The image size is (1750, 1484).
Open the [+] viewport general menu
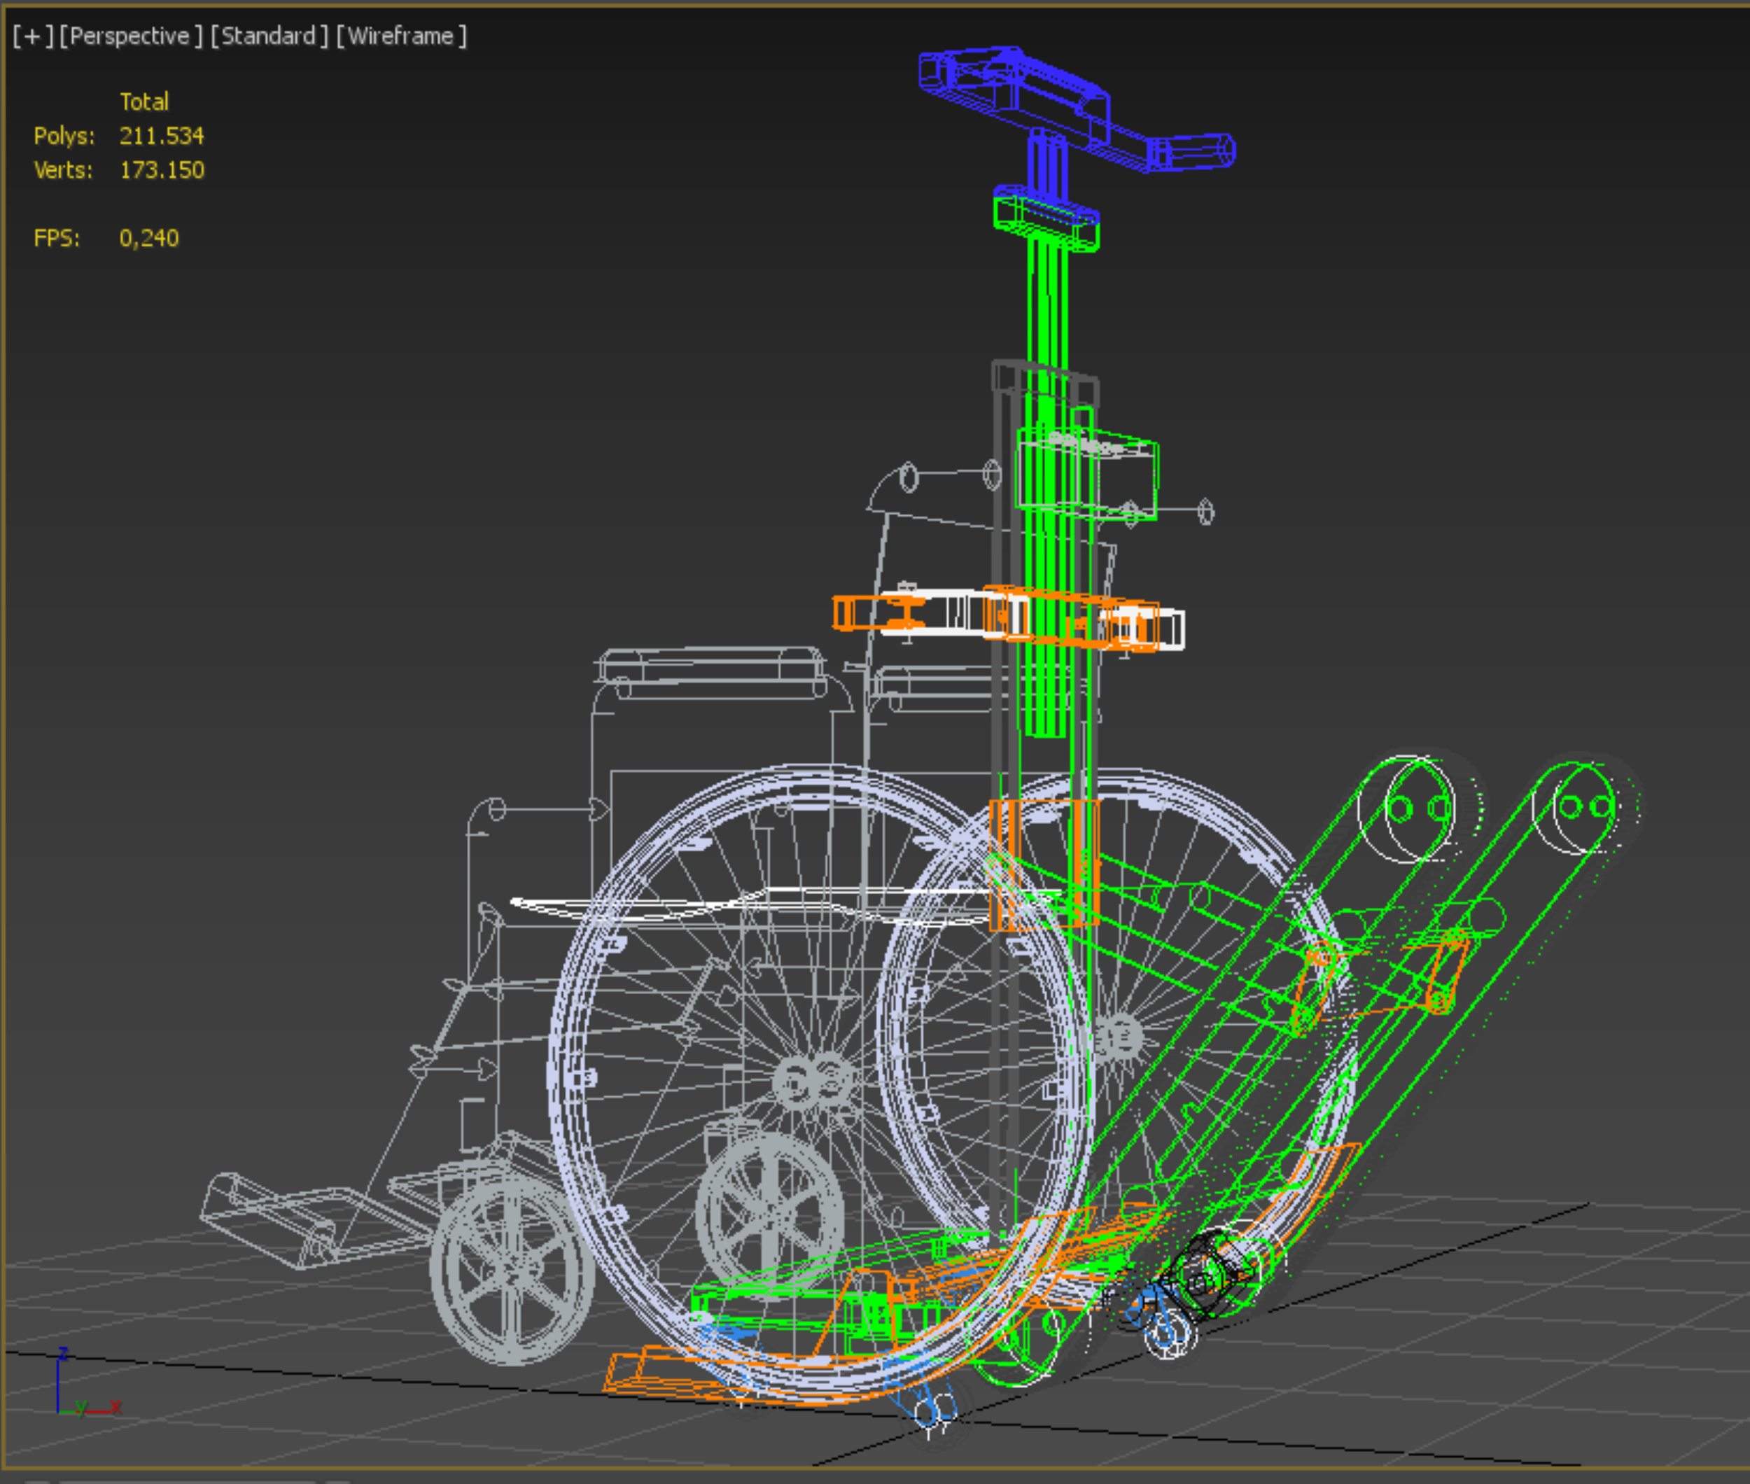click(x=33, y=36)
